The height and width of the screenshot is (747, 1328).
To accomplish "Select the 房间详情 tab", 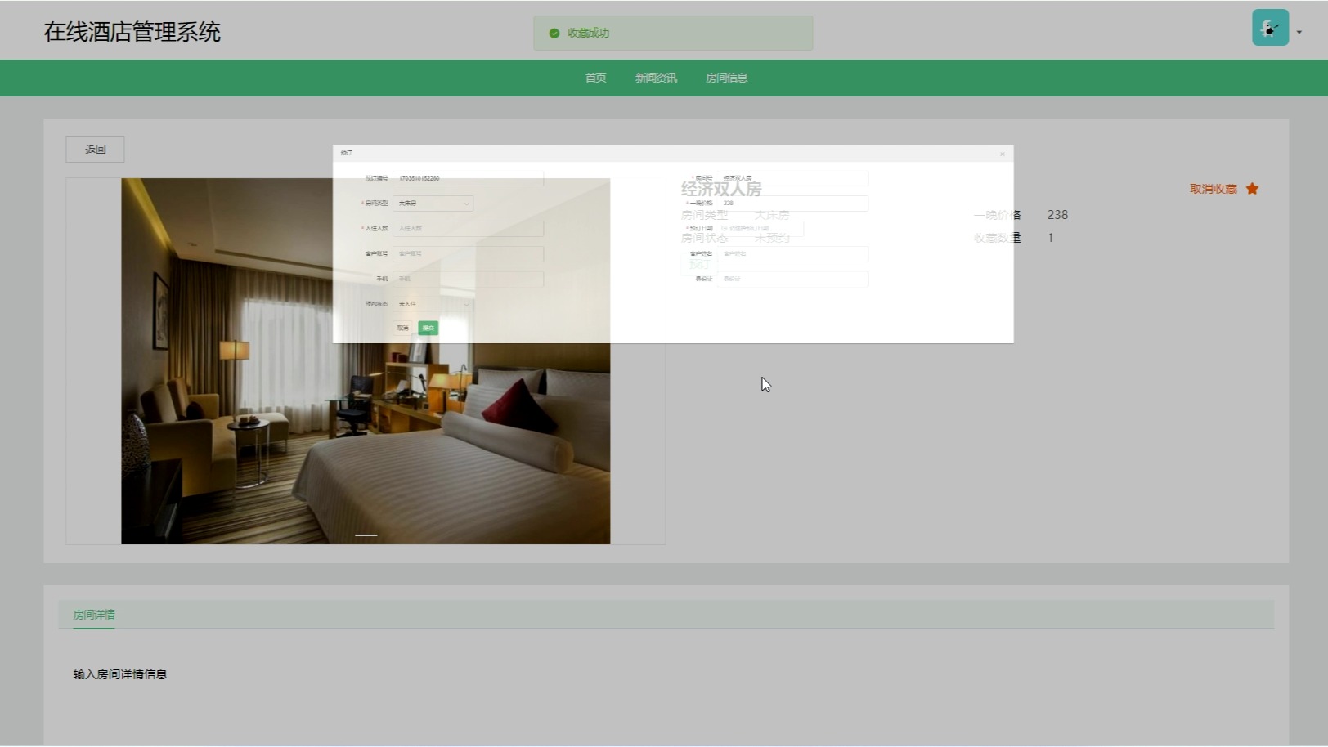I will pos(94,615).
